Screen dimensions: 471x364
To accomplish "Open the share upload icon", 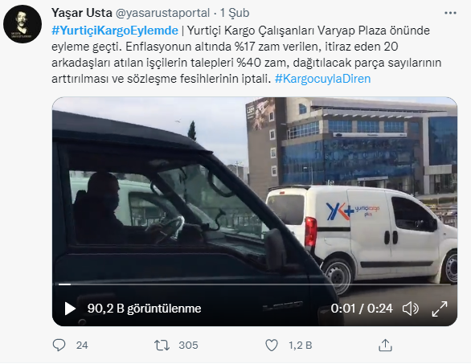I will click(385, 345).
